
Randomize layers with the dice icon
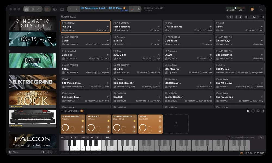tap(248, 111)
